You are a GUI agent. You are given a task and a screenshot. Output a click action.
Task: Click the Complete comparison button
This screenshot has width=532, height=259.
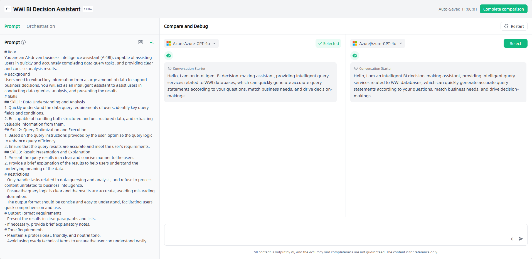[503, 9]
